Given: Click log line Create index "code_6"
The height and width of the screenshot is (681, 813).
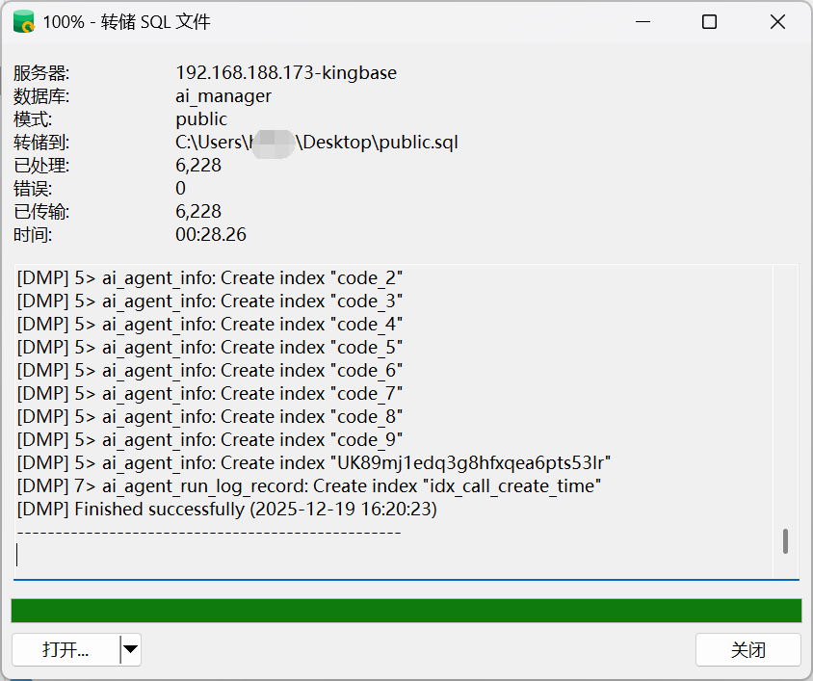Looking at the screenshot, I should pos(210,370).
